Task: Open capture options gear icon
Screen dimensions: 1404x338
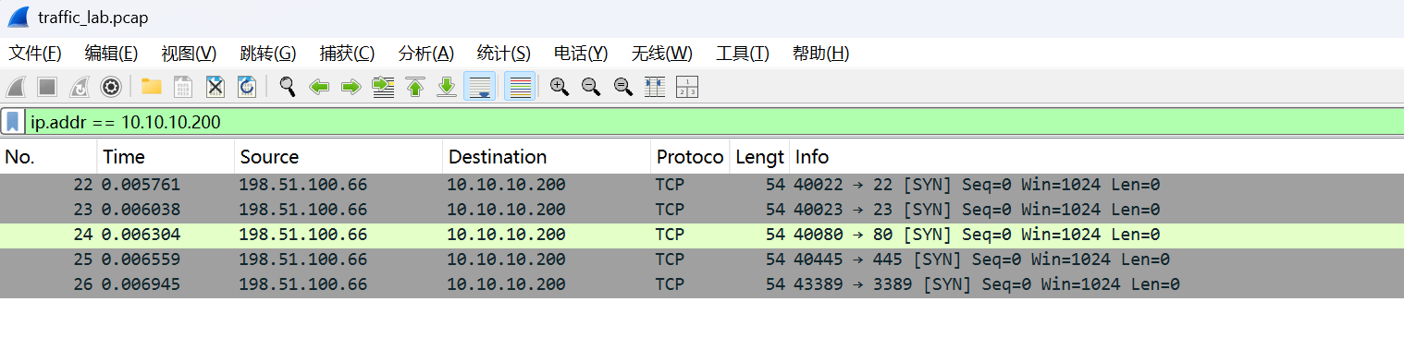Action: click(x=111, y=87)
